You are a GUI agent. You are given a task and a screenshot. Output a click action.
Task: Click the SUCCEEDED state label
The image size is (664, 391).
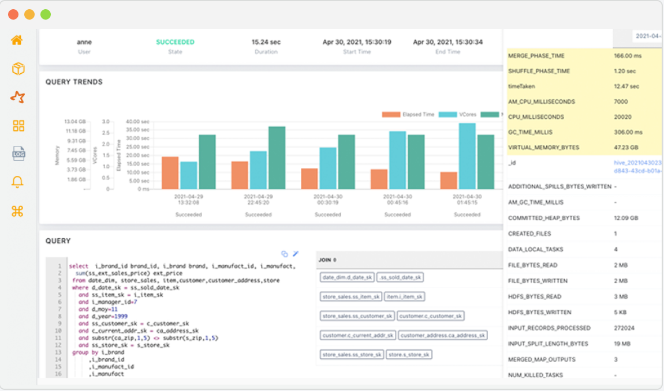(175, 42)
